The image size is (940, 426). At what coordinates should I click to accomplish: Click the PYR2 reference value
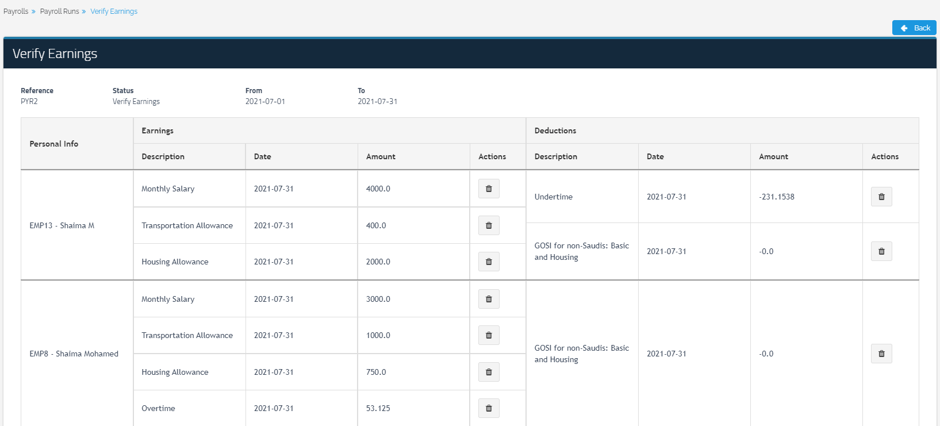pos(29,101)
